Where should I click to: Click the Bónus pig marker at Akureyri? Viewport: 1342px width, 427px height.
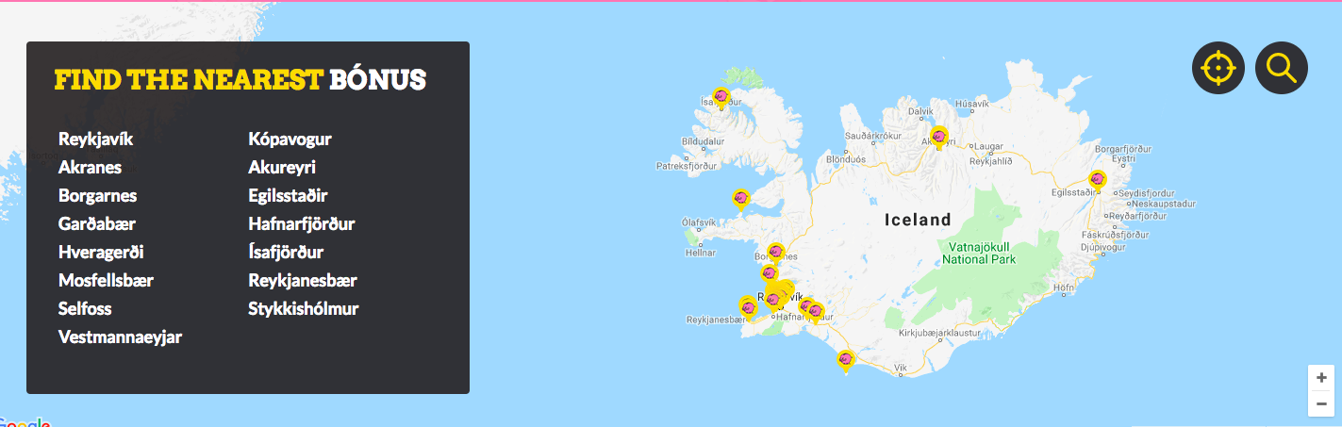(939, 138)
